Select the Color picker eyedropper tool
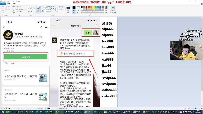This screenshot has width=203, height=114. point(31,11)
